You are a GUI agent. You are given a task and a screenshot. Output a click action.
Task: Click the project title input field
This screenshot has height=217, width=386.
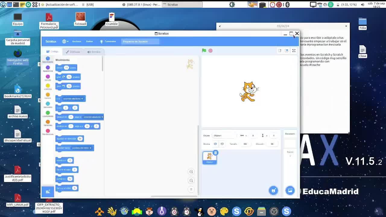pos(140,41)
